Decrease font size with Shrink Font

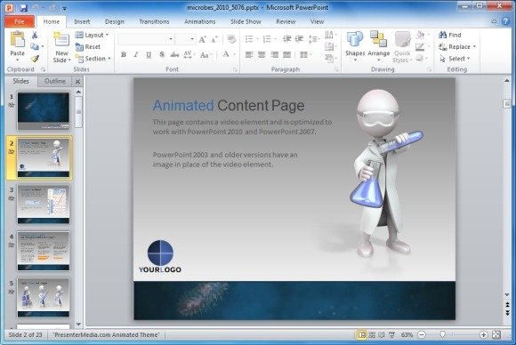(x=214, y=39)
